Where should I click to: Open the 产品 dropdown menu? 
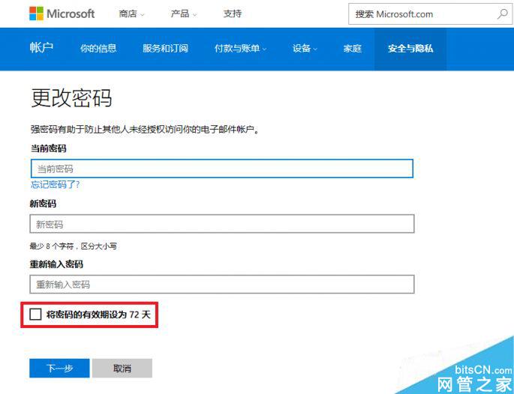[x=184, y=13]
